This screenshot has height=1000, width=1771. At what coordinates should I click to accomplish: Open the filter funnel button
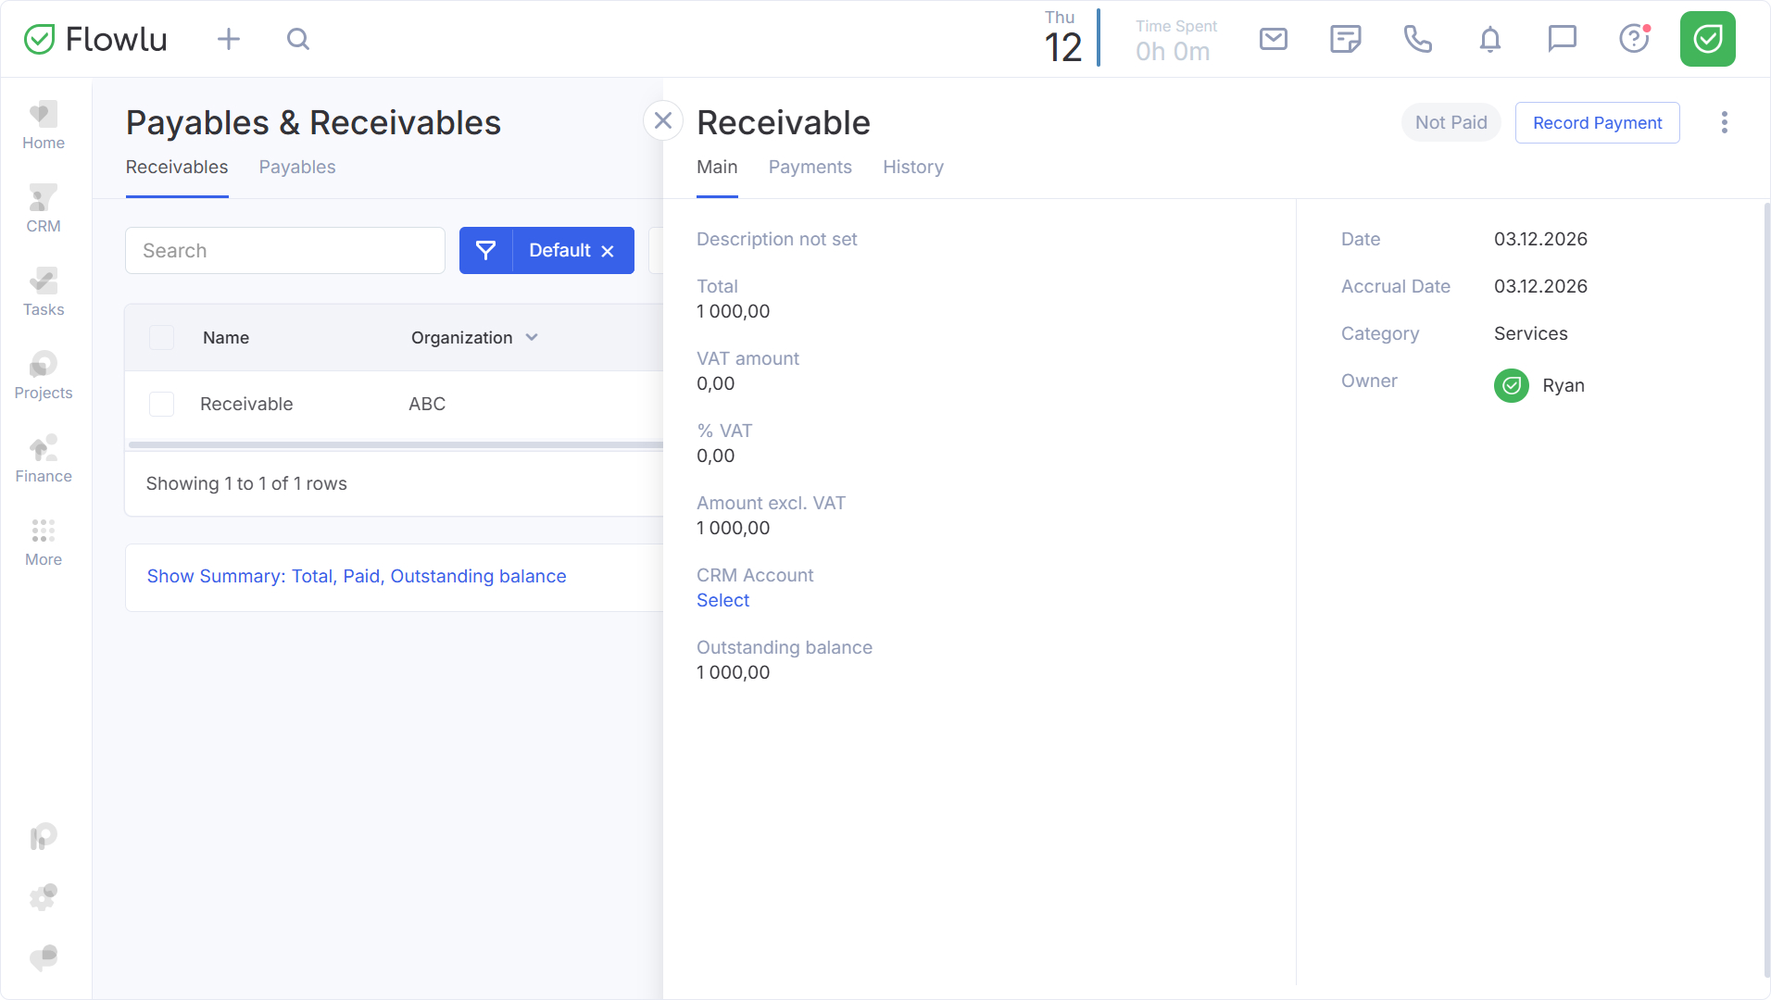tap(485, 251)
